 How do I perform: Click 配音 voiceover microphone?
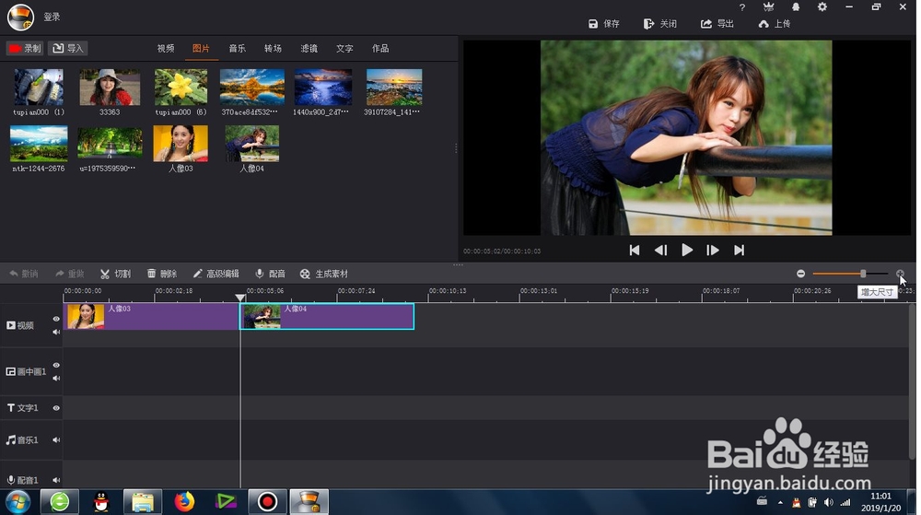(270, 274)
